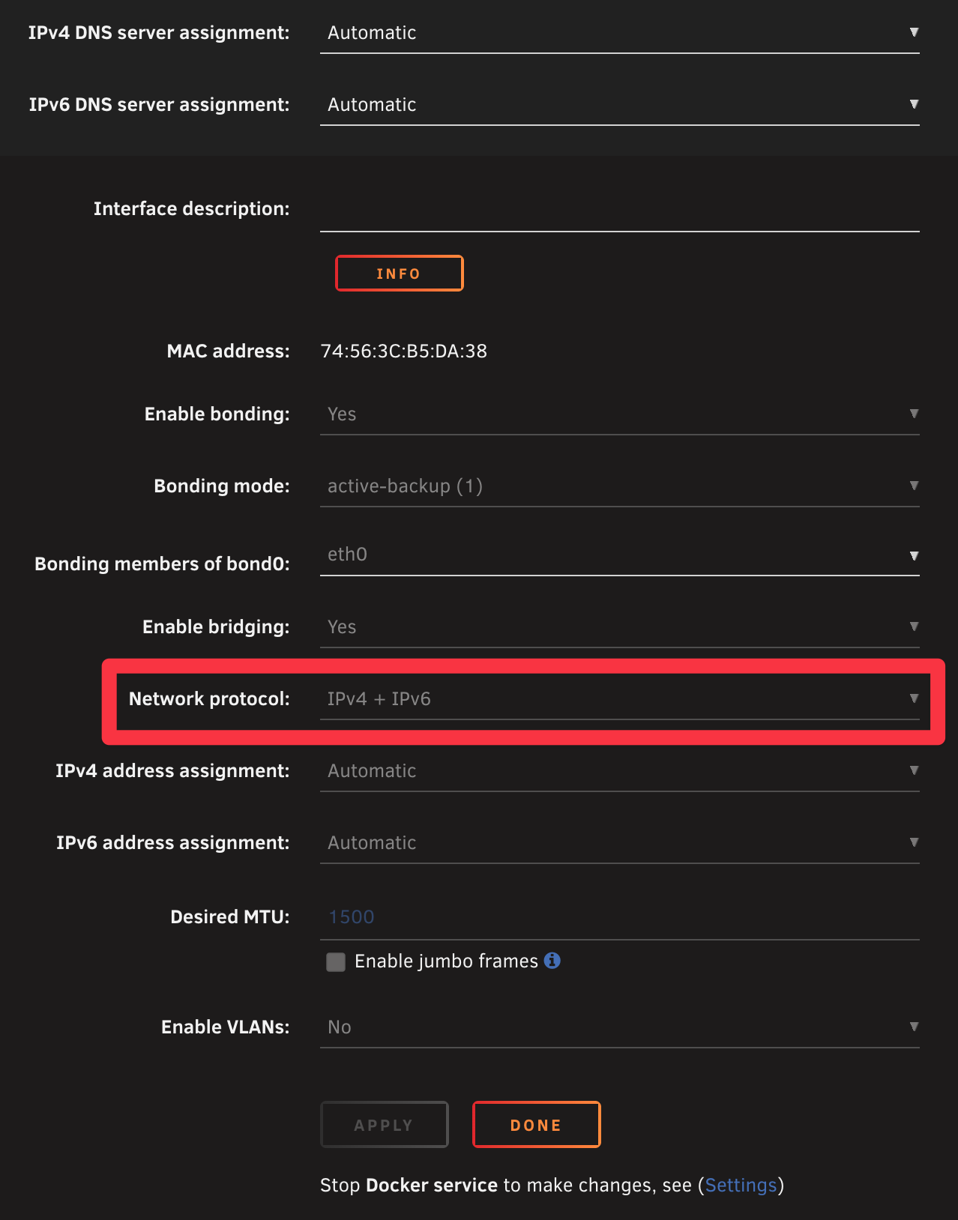Viewport: 958px width, 1220px height.
Task: Focus the Interface description field
Action: point(619,211)
